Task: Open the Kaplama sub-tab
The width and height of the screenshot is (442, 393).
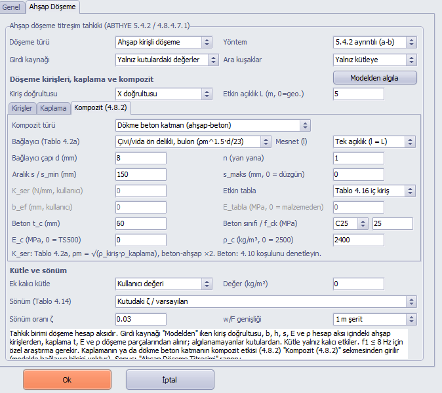Action: point(53,108)
